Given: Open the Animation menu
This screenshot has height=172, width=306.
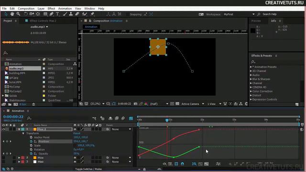Looking at the screenshot, I should [65, 9].
